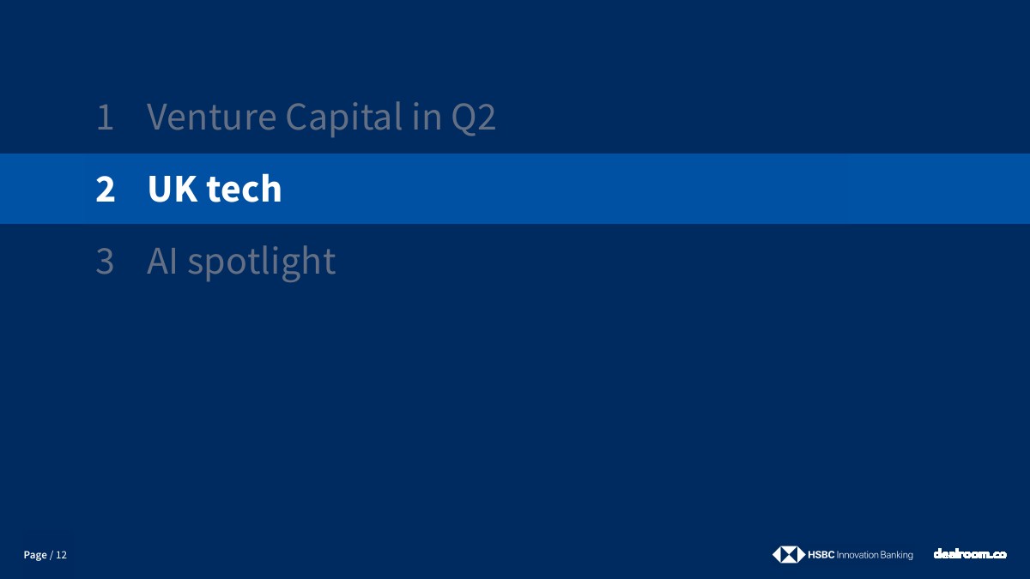
Task: Click the word Venture in the first item
Action: (211, 117)
